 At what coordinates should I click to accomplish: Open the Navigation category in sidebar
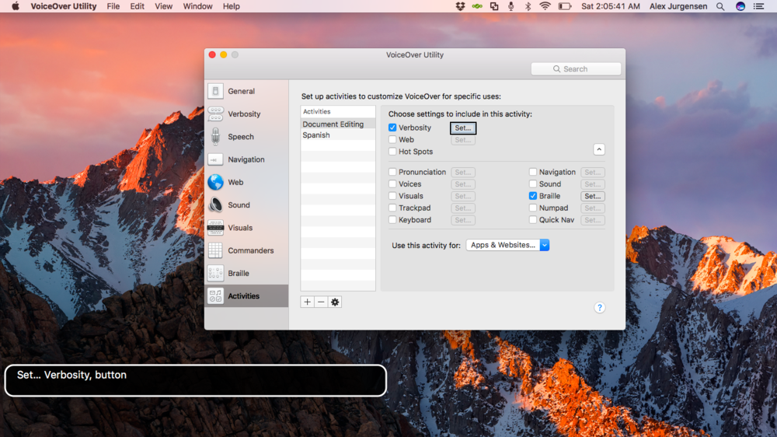point(246,159)
